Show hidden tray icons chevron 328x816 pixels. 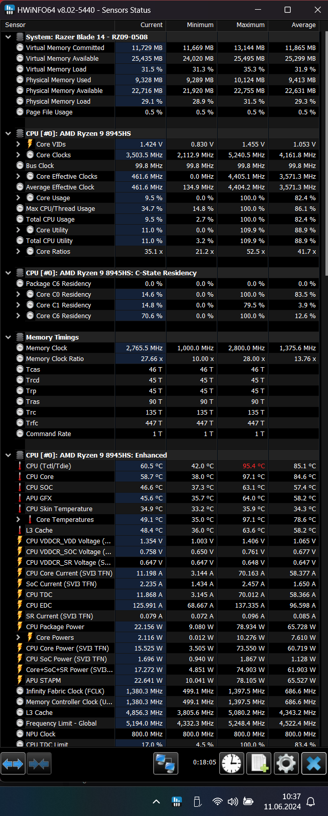[x=156, y=802]
